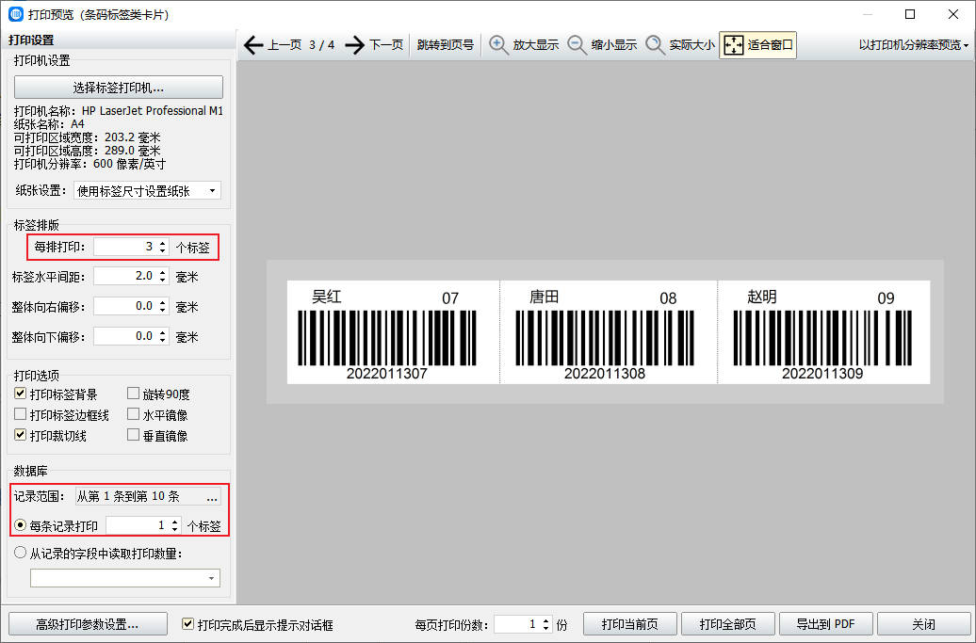The width and height of the screenshot is (976, 643).
Task: Open record range ellipsis button
Action: click(212, 496)
